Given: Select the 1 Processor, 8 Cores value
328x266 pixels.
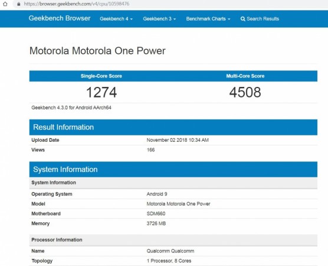Looking at the screenshot, I should point(169,261).
